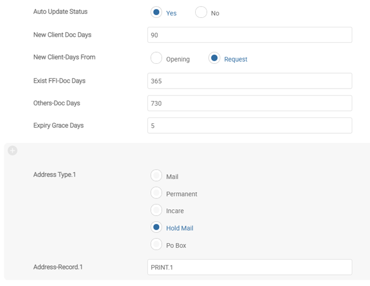
Task: Click the plus icon to add address group
Action: (12, 151)
